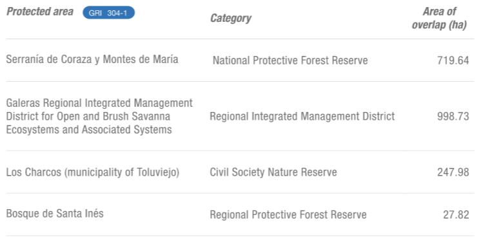Click Ecosystems and Associated Systems text line
This screenshot has height=242, width=483.
click(89, 130)
